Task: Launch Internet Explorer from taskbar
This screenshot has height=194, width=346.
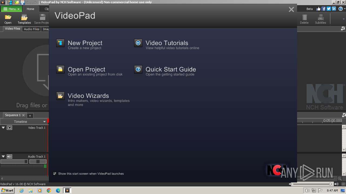Action: 21,190
